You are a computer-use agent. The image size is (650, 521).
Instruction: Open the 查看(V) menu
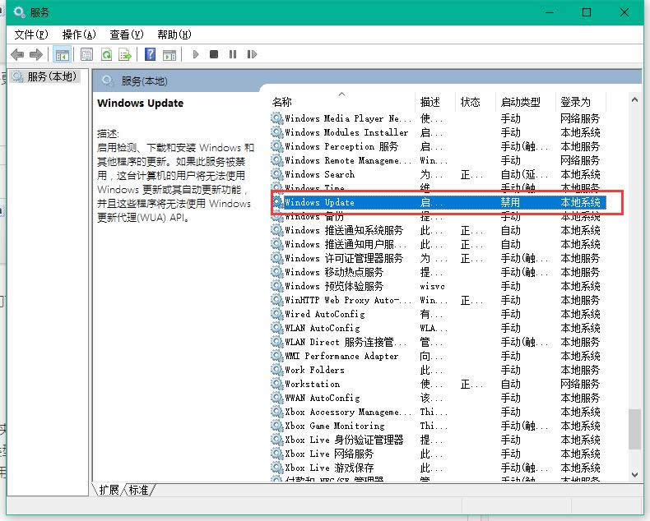pyautogui.click(x=126, y=35)
